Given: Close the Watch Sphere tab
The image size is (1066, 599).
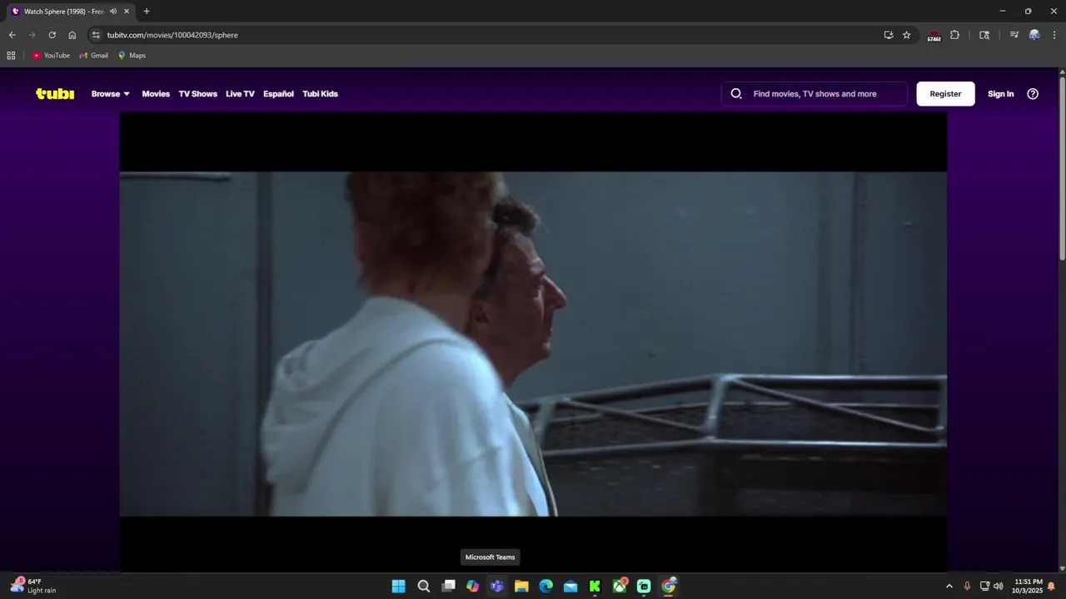Looking at the screenshot, I should pyautogui.click(x=127, y=12).
